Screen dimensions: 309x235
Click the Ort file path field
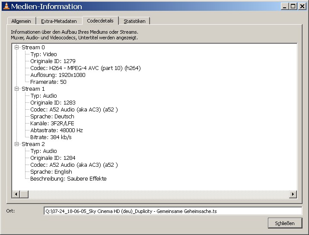pyautogui.click(x=173, y=211)
